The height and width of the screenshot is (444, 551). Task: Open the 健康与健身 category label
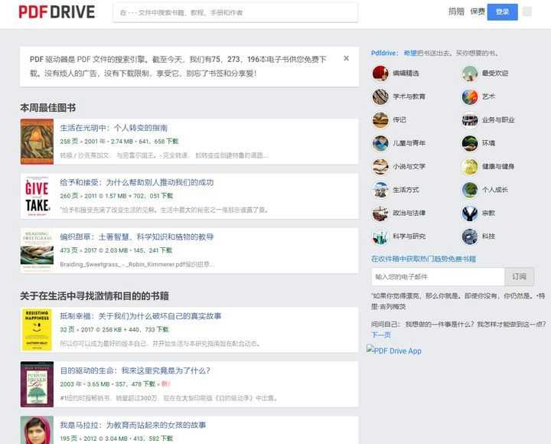click(498, 166)
